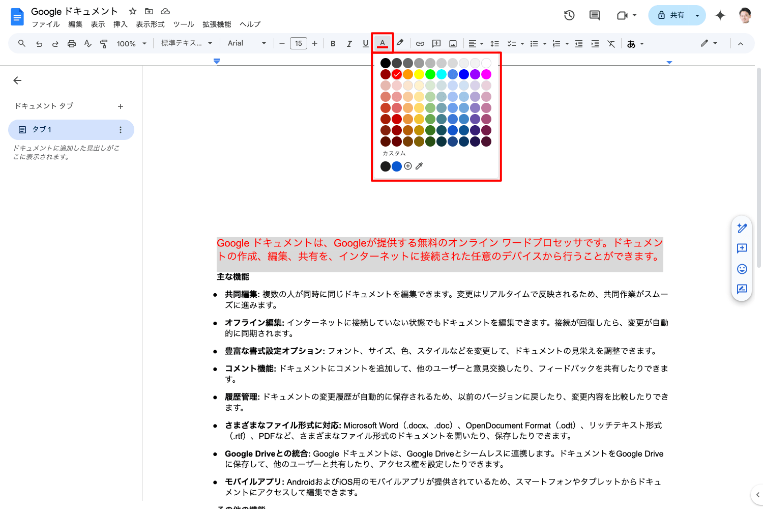Open the text color picker button
763x509 pixels.
coord(383,43)
